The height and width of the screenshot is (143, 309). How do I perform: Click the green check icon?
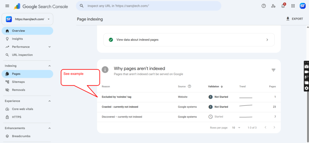coord(111,40)
